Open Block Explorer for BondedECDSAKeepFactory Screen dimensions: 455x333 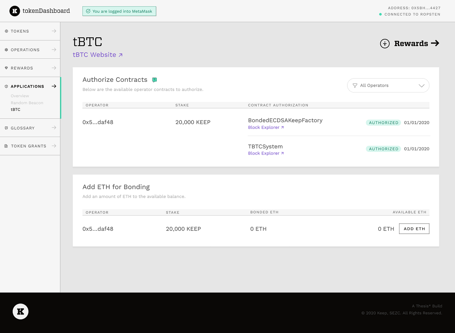[266, 127]
